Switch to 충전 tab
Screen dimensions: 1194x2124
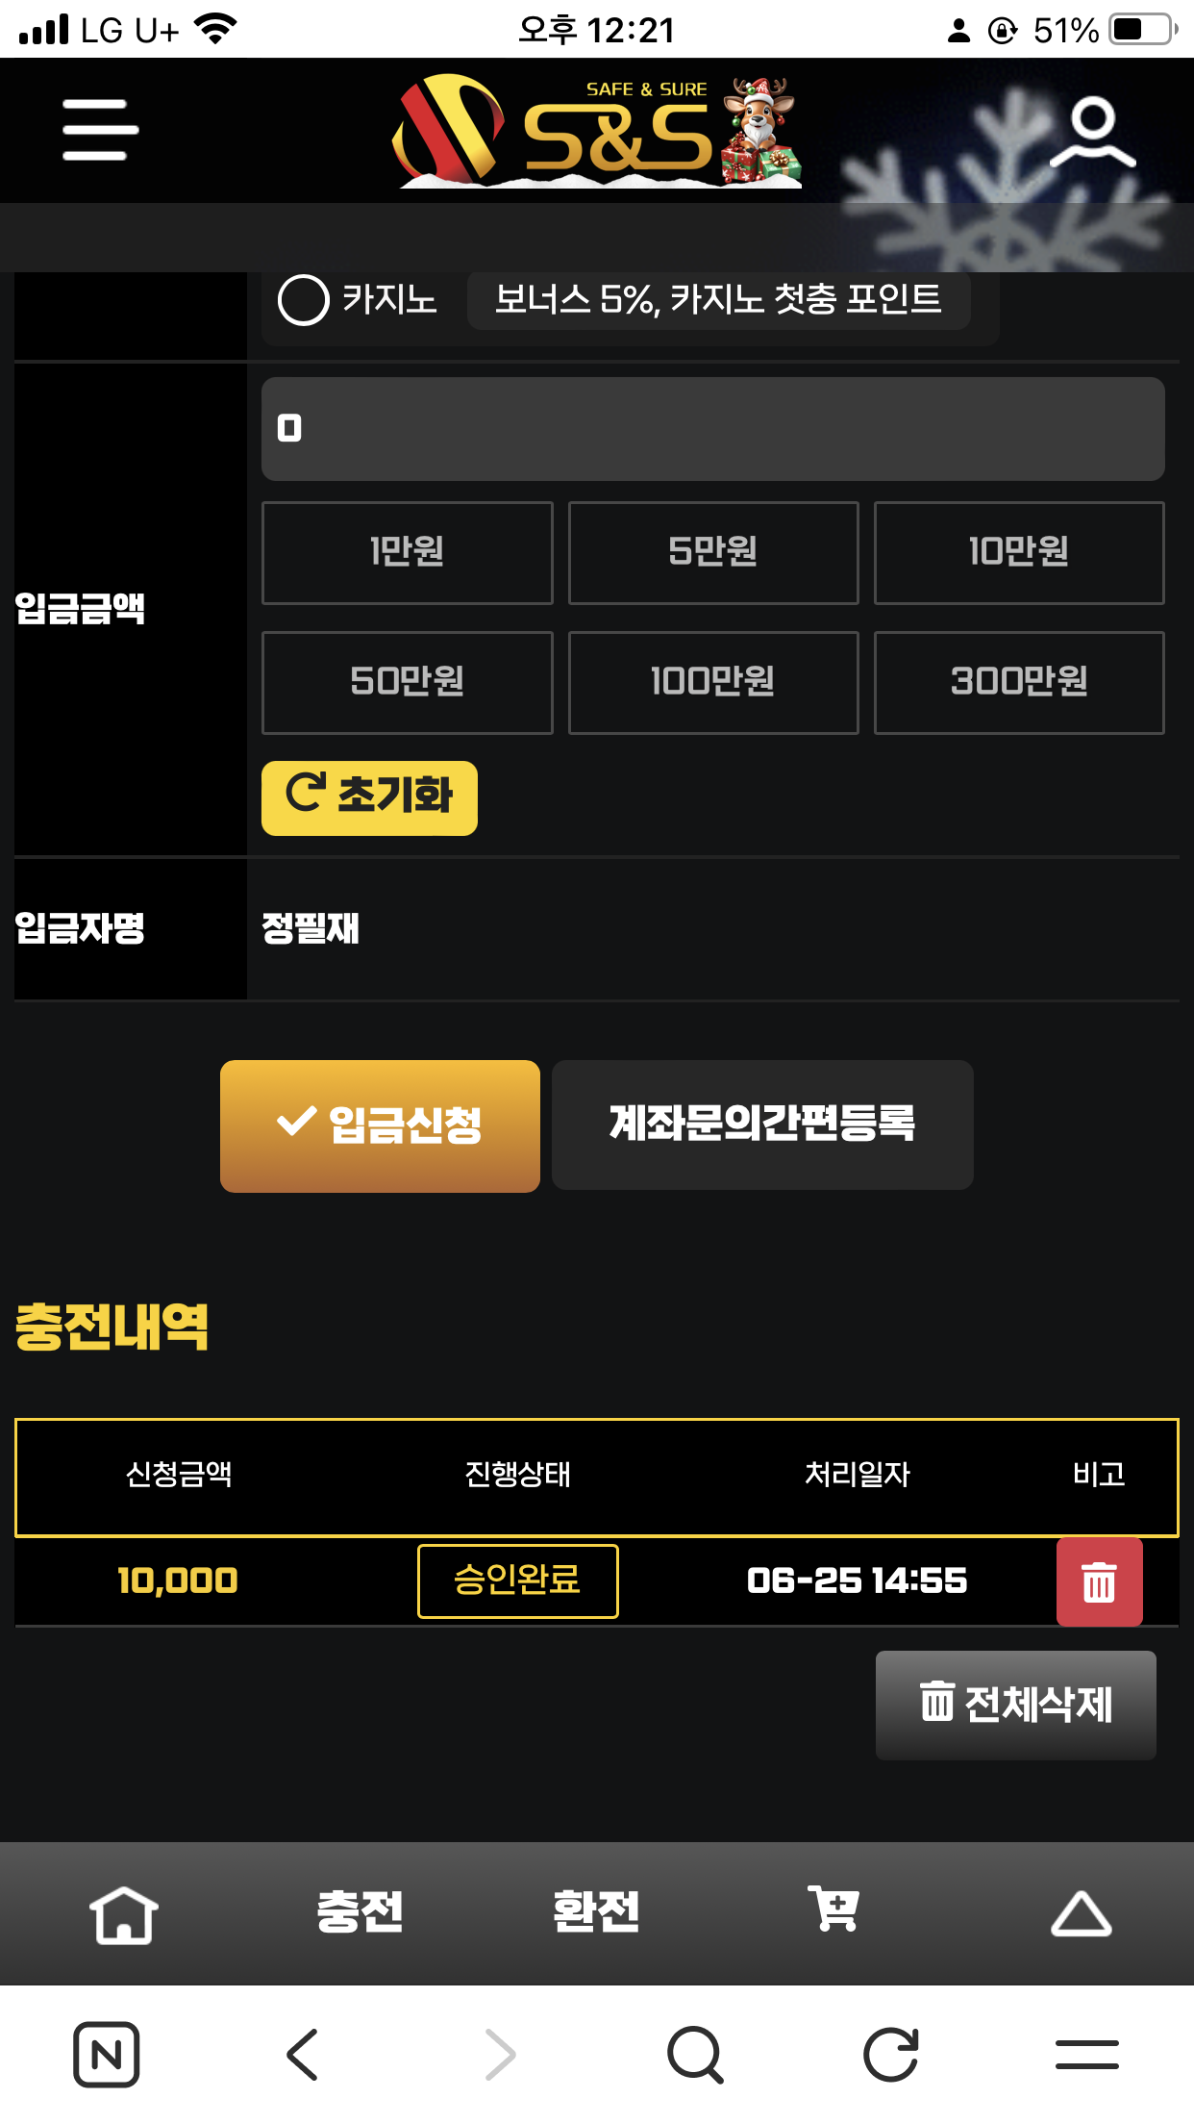[360, 1911]
